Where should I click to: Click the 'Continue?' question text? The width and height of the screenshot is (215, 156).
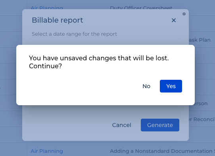(45, 66)
